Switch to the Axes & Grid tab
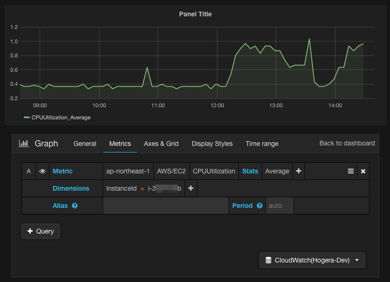The height and width of the screenshot is (282, 390). (x=161, y=144)
